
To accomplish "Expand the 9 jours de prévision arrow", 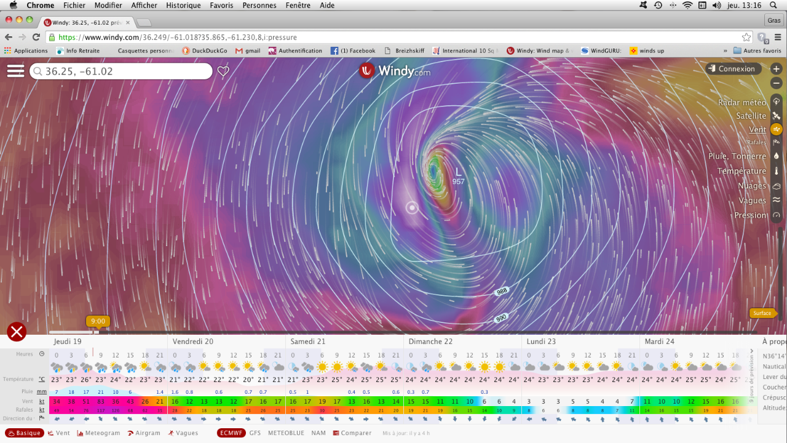I will coord(751,352).
